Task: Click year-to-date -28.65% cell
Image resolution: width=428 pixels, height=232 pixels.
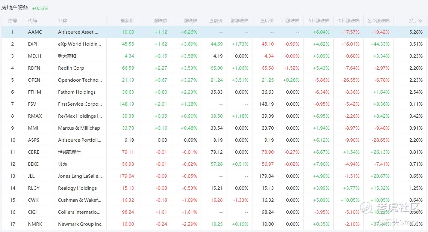Action: tap(381, 140)
